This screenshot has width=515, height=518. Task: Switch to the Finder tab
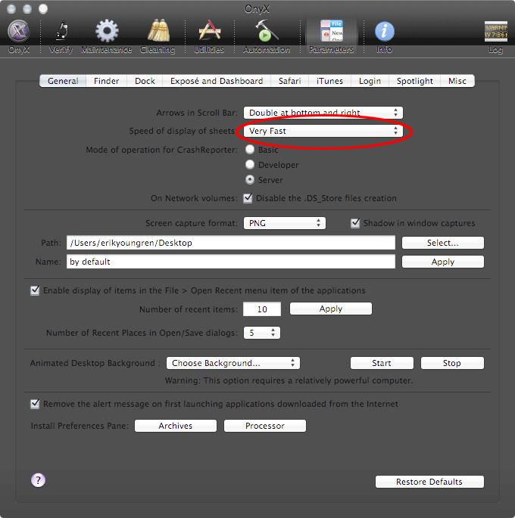[106, 81]
